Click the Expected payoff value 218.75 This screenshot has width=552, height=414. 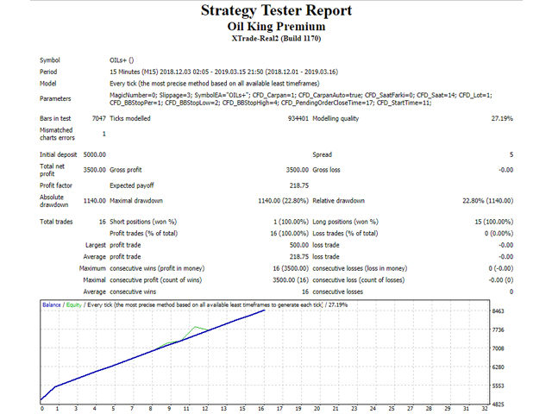coord(299,185)
